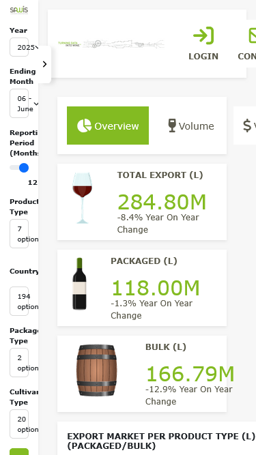Click the dollar sign value icon
The height and width of the screenshot is (455, 256).
pos(247,126)
